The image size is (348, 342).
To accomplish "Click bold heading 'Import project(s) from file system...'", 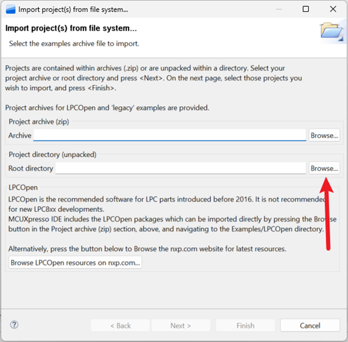I will (71, 29).
